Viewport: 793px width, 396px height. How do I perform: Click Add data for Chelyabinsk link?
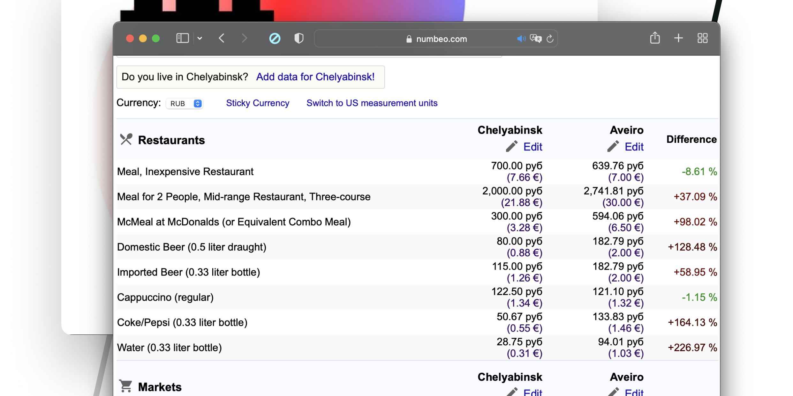click(x=315, y=77)
